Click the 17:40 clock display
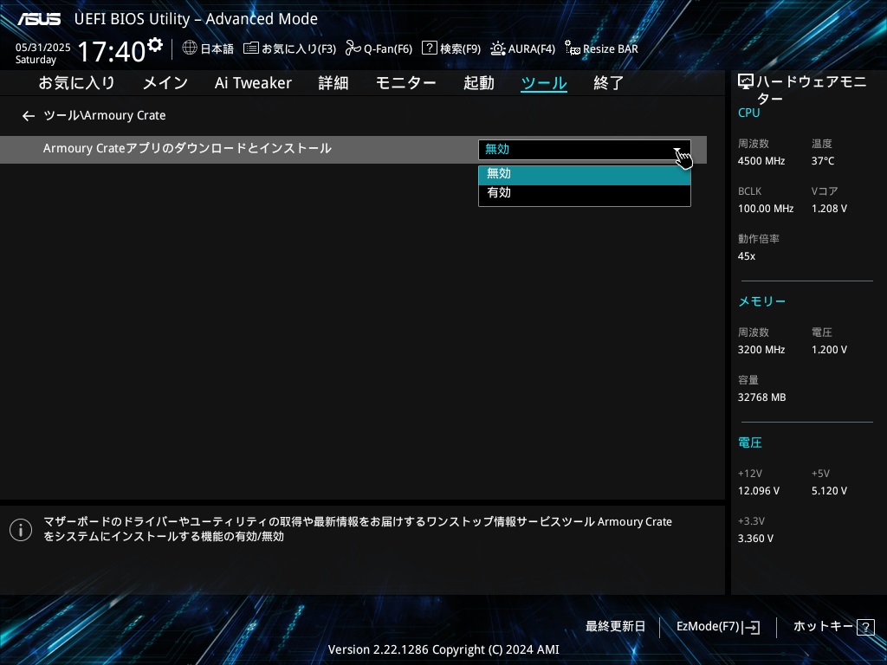The height and width of the screenshot is (665, 887). coord(112,51)
